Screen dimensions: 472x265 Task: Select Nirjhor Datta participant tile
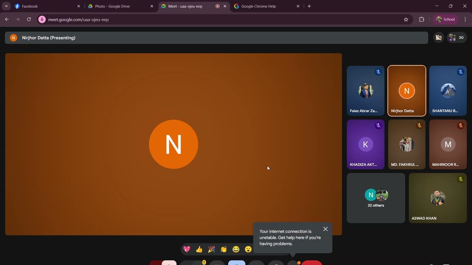pos(407,91)
